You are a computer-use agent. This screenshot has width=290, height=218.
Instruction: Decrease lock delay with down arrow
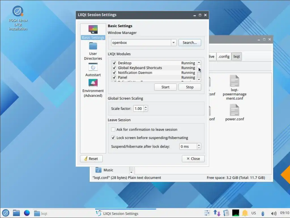tap(199, 148)
